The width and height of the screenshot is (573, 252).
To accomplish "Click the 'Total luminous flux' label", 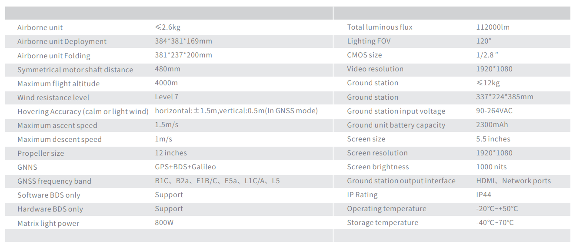I will [x=380, y=27].
